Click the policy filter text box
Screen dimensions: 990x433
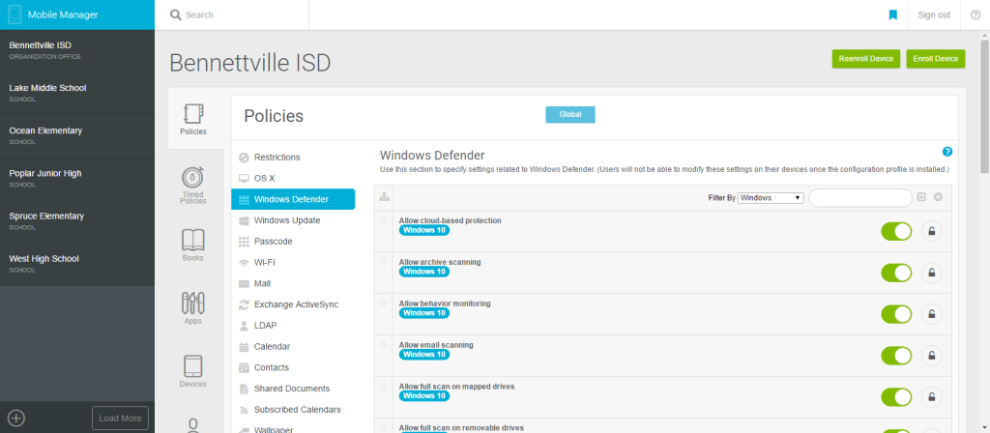(860, 197)
